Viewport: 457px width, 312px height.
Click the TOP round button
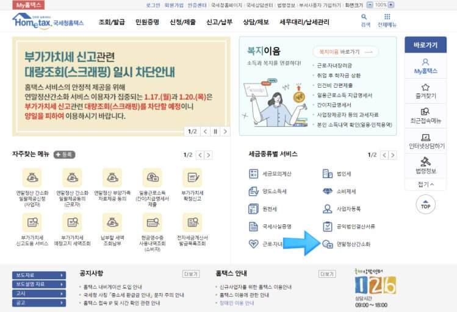[425, 204]
